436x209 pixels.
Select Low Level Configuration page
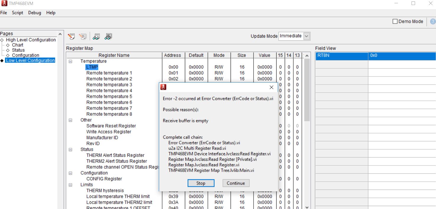click(x=30, y=60)
